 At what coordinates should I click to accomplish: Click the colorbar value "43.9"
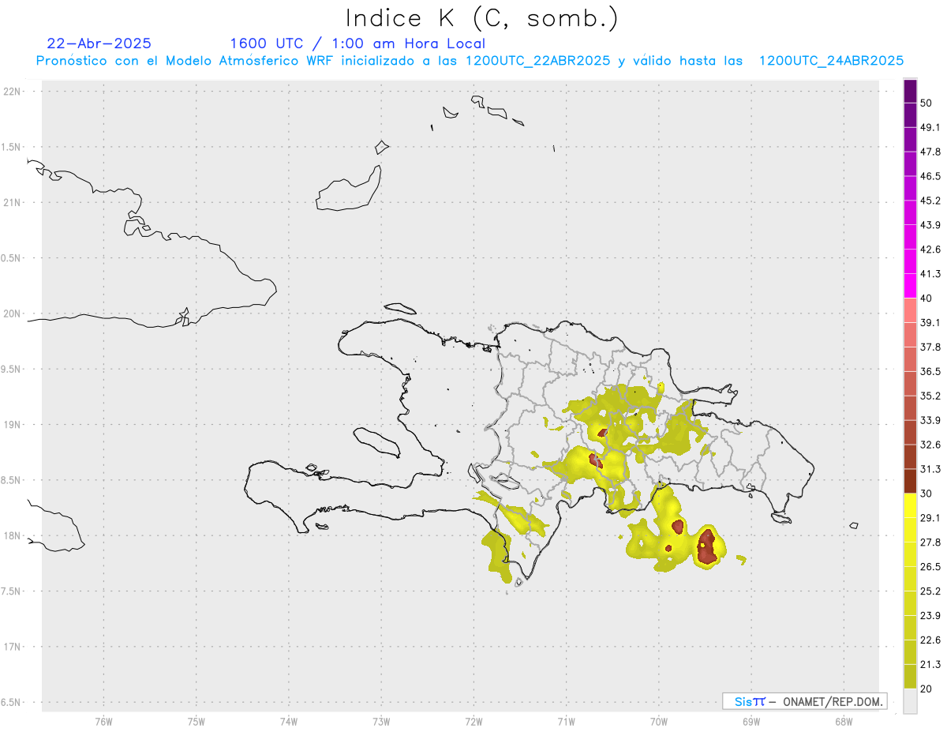click(930, 225)
